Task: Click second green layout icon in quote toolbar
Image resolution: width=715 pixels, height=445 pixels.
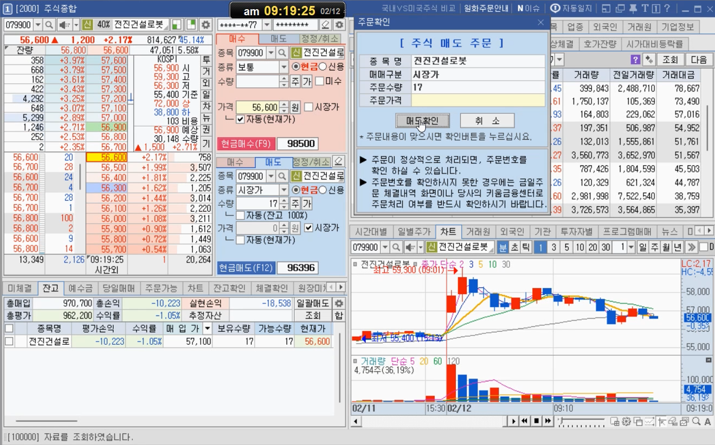Action: coord(191,25)
